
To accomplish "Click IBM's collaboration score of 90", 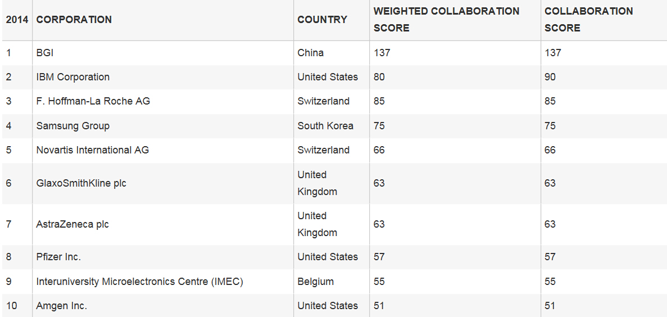I will (x=550, y=77).
